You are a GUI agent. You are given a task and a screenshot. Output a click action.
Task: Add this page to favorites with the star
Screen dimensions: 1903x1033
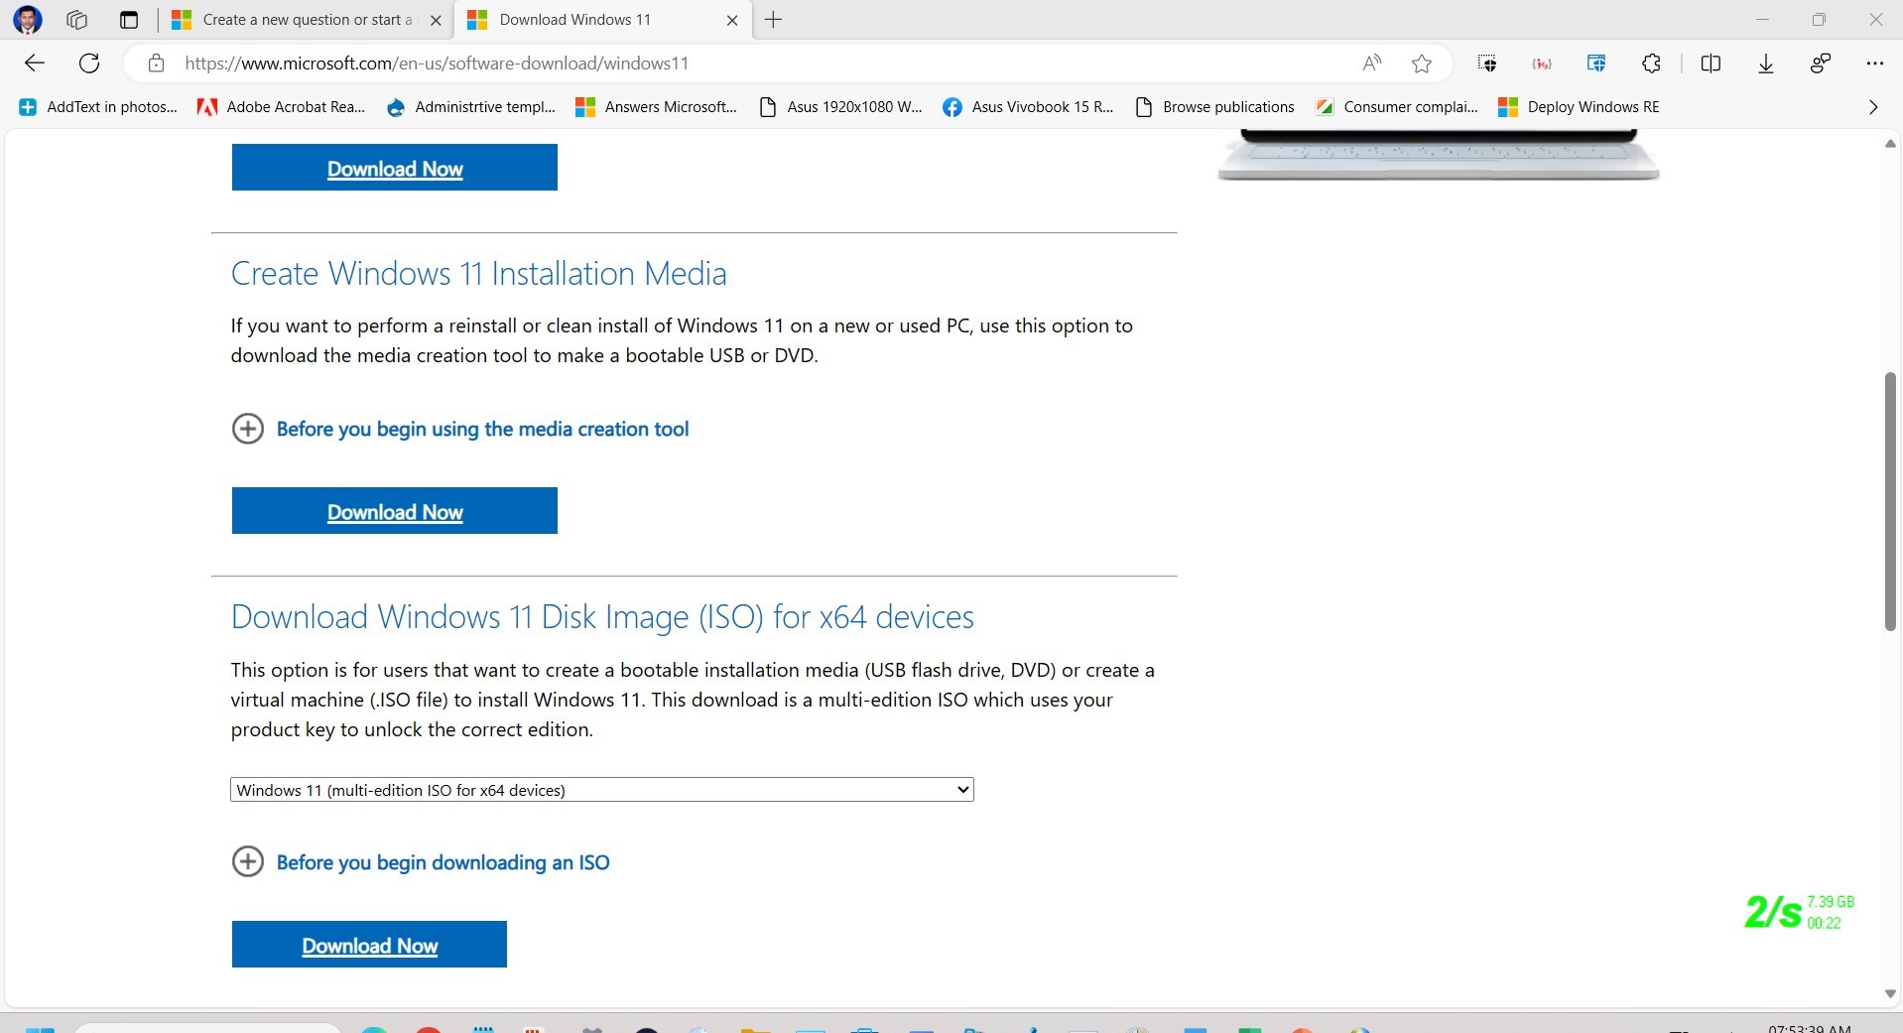pos(1422,64)
